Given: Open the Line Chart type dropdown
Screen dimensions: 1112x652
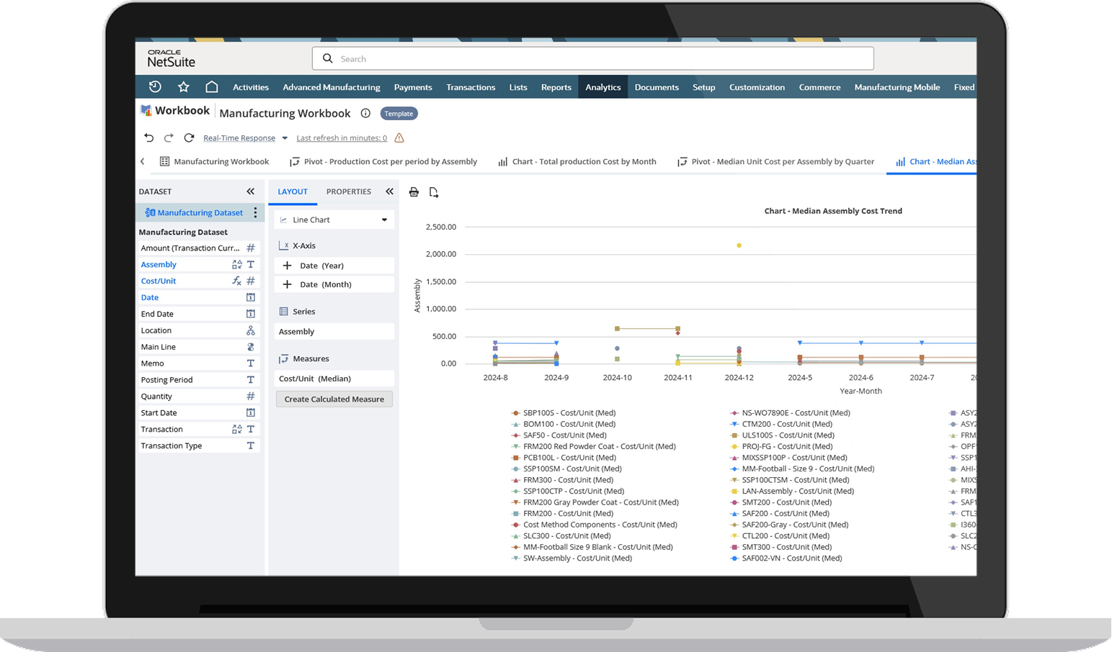Looking at the screenshot, I should pos(334,219).
